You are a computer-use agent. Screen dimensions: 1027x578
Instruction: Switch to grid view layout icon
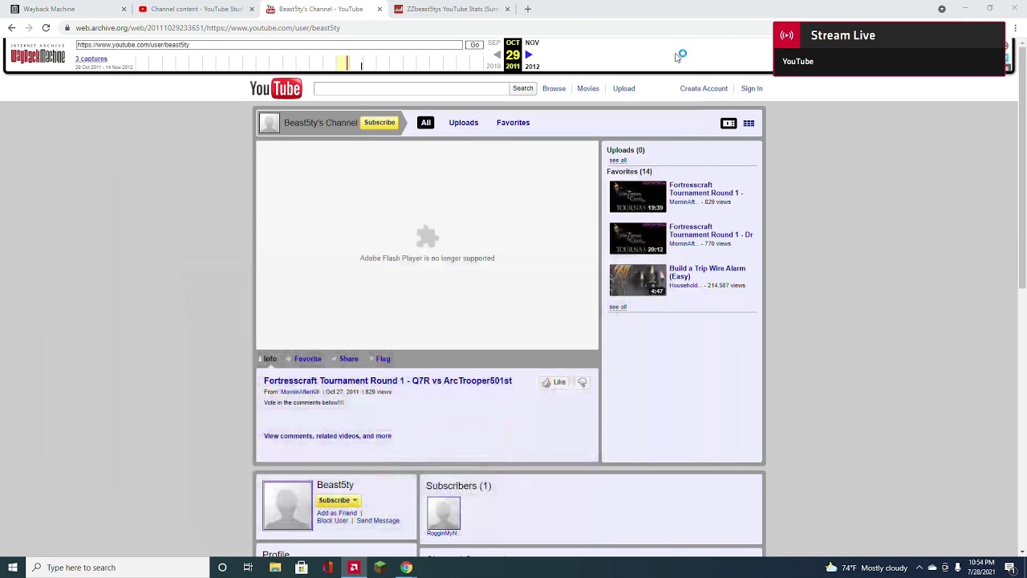(749, 123)
